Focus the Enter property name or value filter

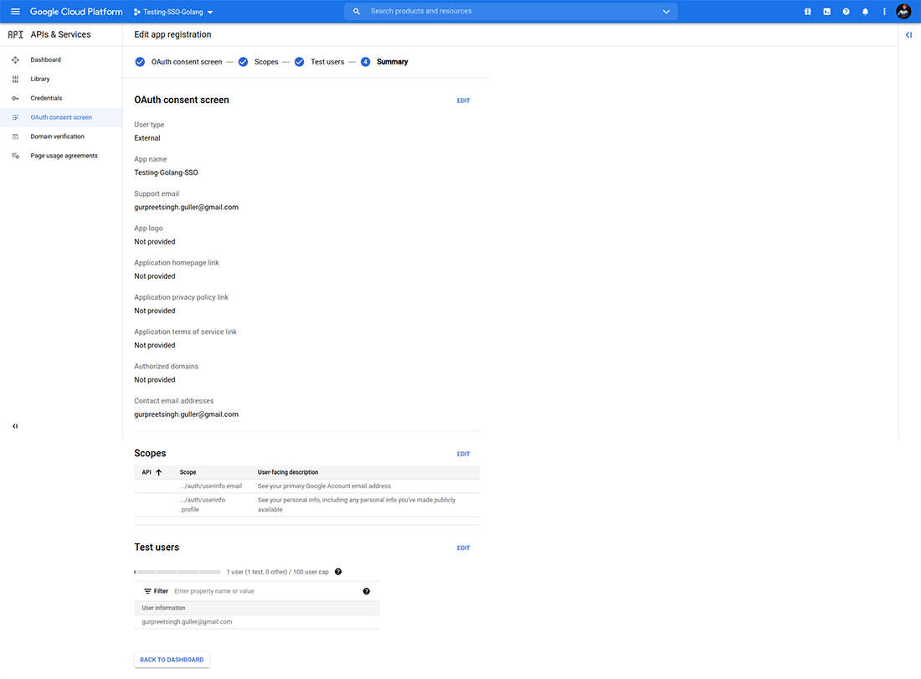(265, 591)
